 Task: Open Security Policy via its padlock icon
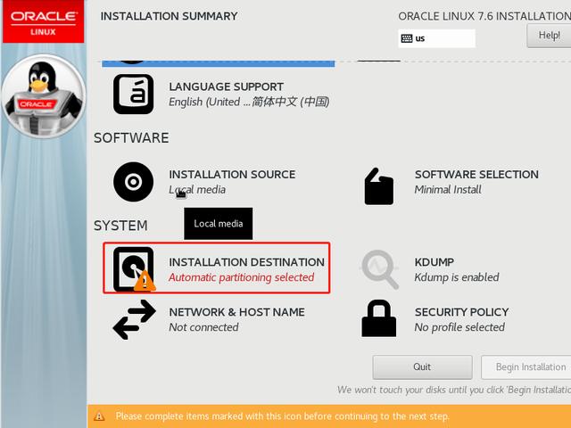(378, 318)
